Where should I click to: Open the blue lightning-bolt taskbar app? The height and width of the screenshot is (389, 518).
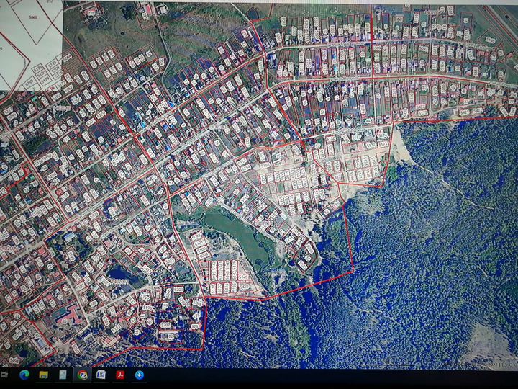(140, 375)
